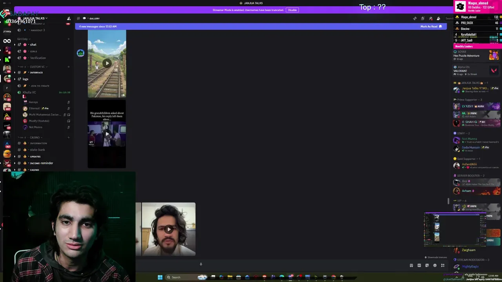This screenshot has width=502, height=282.
Task: Open the emoji picker icon
Action: pos(435,266)
